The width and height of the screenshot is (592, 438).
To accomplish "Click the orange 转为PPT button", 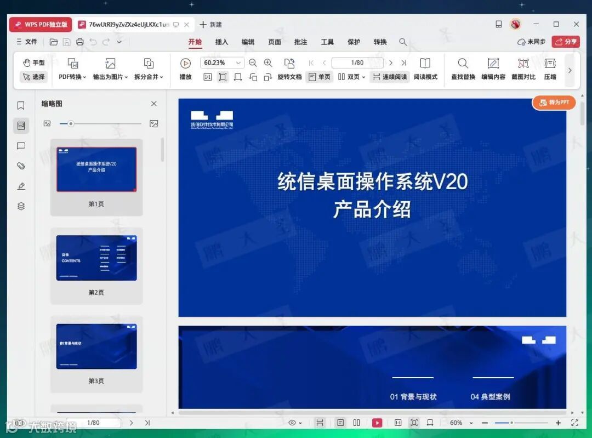I will (x=554, y=103).
